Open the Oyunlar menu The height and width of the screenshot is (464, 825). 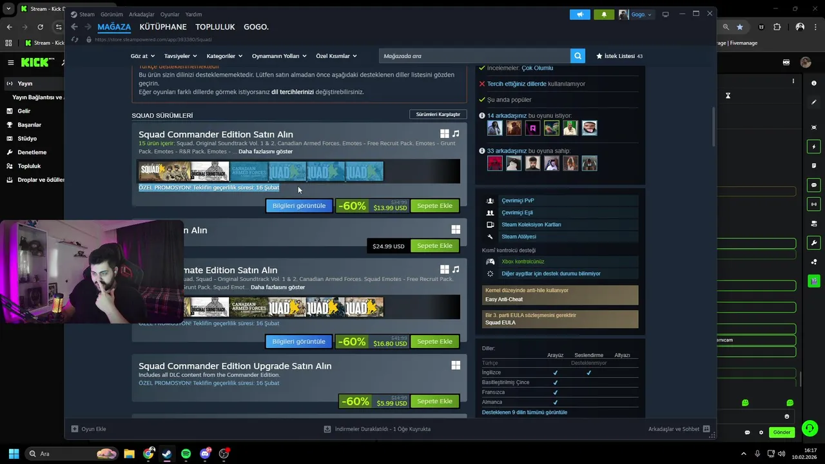pos(170,14)
